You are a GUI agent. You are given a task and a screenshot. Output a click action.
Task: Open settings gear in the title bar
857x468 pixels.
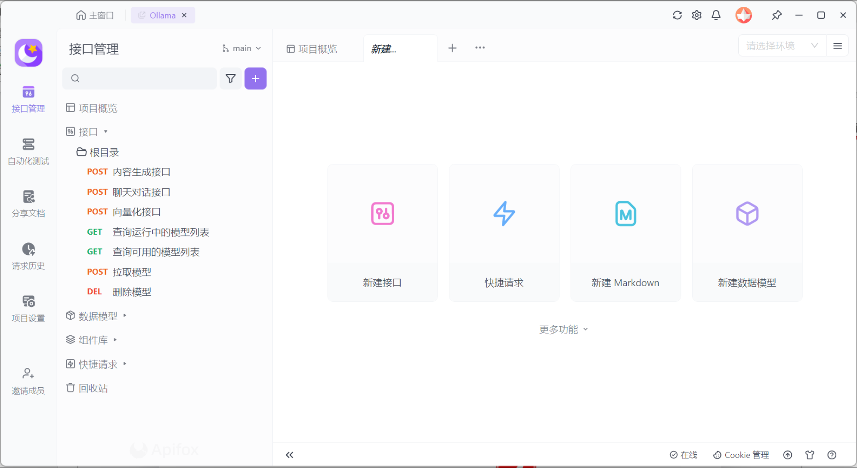697,15
